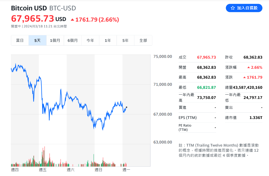Image resolution: width=269 pixels, height=176 pixels.
Task: Click the 1761.79 (2.66%) change value
Action: click(97, 20)
